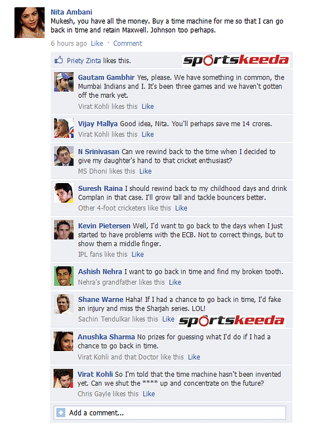
Task: Like N Srinivasan's comment
Action: click(146, 171)
